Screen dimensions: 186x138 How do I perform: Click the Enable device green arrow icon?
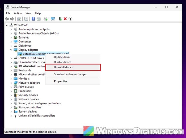click(x=60, y=19)
